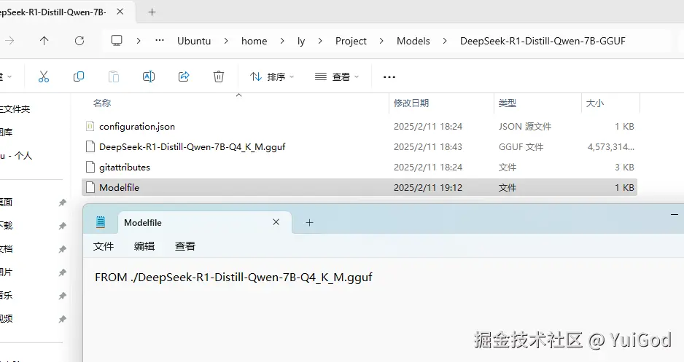Select gitattributes file name
This screenshot has height=362, width=684.
point(124,168)
